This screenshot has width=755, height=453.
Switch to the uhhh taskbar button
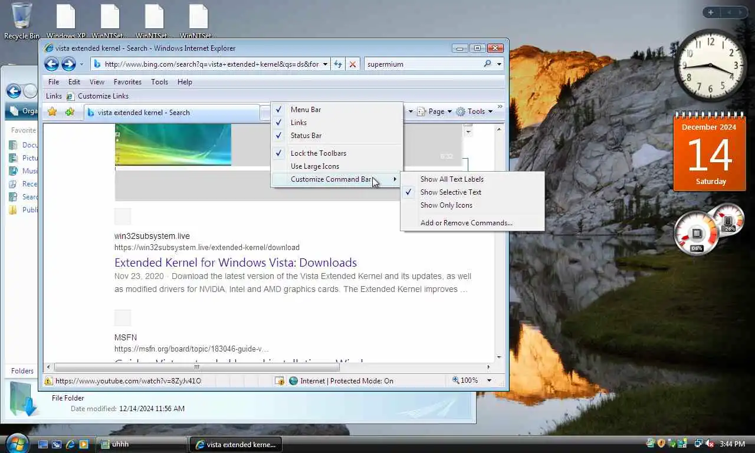[x=142, y=444]
